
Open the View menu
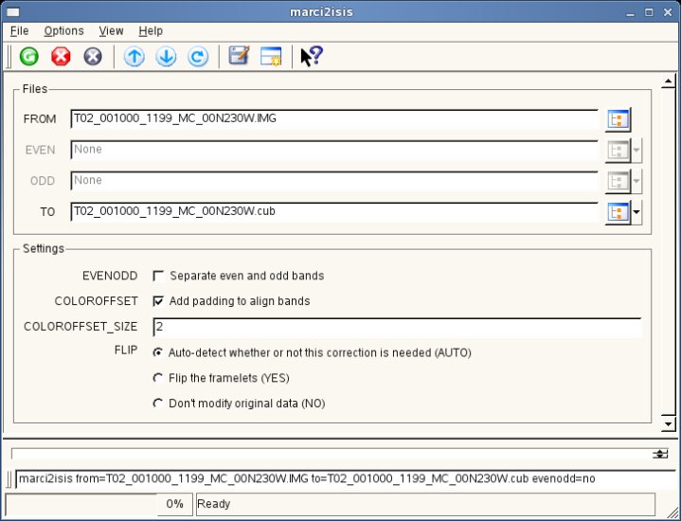111,31
